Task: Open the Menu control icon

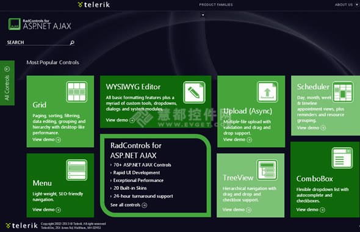Action: click(77, 170)
